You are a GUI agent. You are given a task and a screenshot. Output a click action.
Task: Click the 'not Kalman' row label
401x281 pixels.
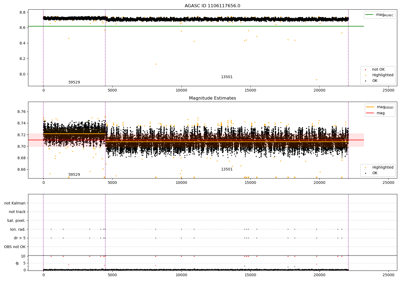15,203
